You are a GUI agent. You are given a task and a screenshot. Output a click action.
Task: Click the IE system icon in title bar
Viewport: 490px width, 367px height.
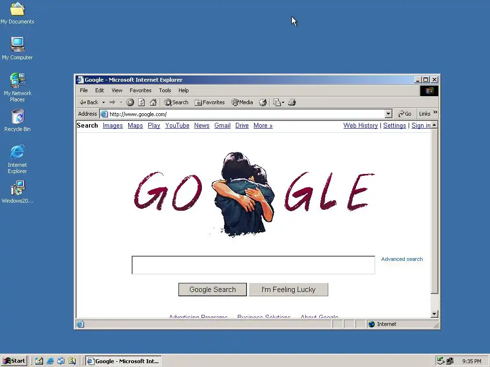80,80
